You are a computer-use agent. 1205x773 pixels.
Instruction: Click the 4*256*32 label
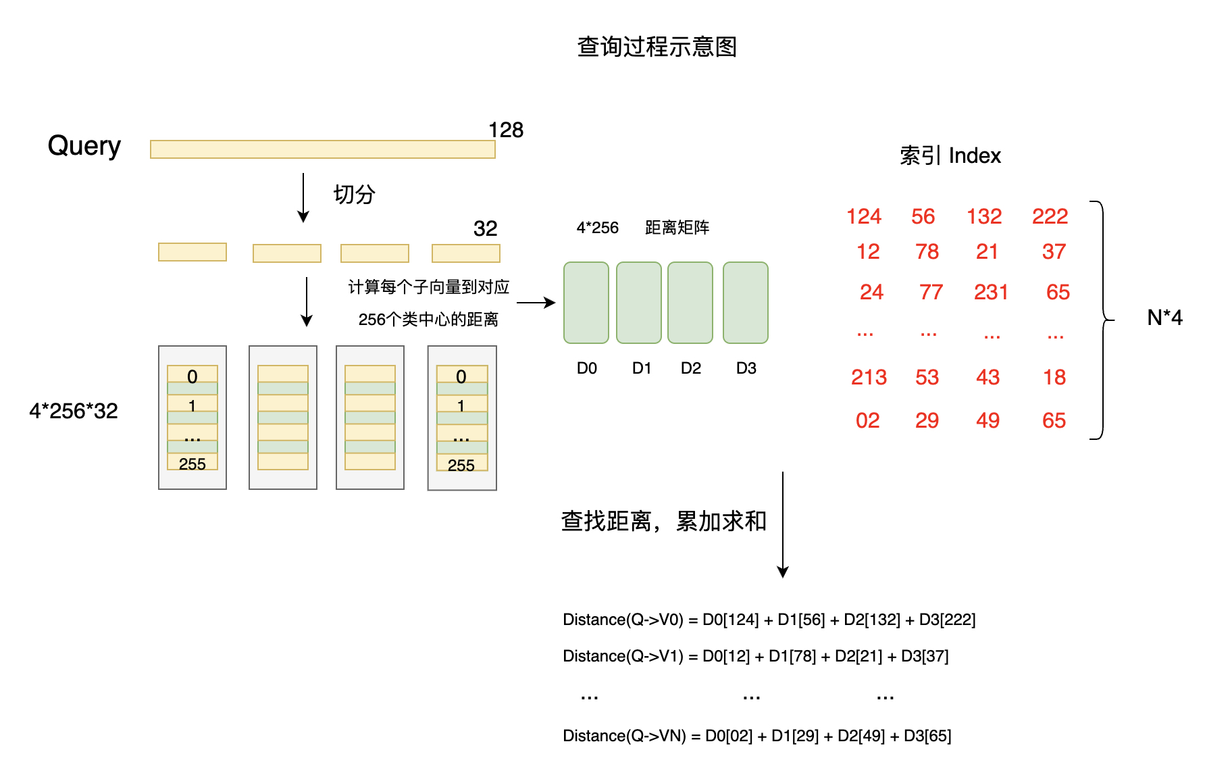74,411
